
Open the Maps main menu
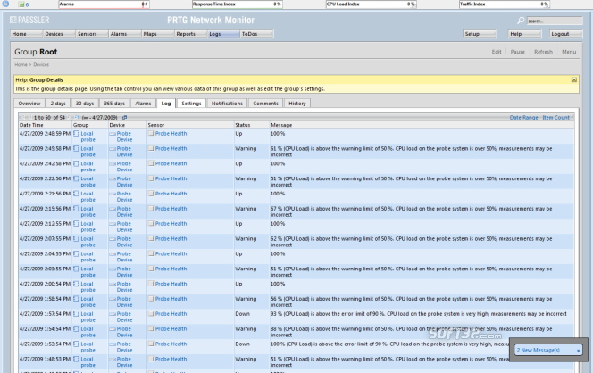[x=158, y=34]
